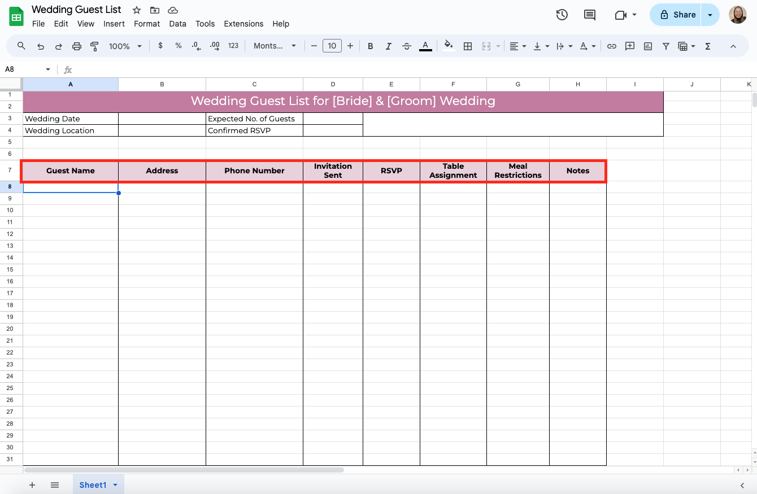Select the Format as currency icon
This screenshot has width=757, height=494.
[x=160, y=46]
